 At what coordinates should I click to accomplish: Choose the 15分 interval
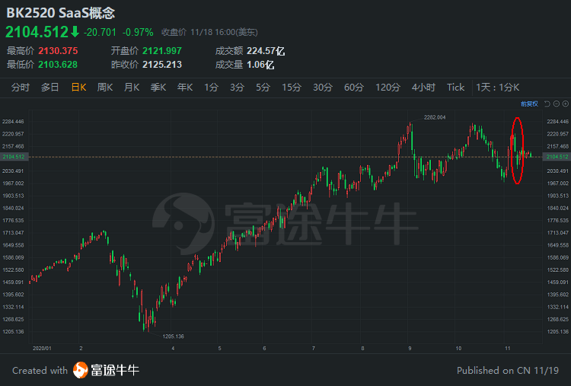(x=292, y=88)
